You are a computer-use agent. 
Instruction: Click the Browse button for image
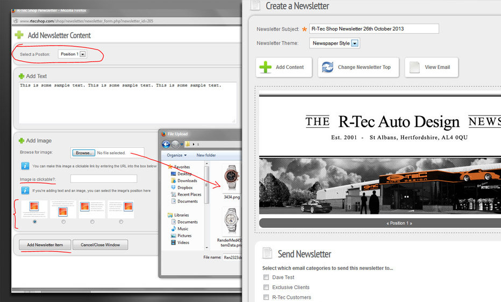pos(83,153)
